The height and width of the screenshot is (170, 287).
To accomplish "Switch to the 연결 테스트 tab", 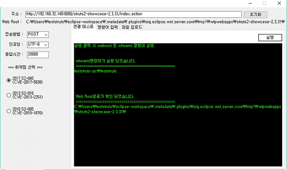I will click(x=83, y=27).
